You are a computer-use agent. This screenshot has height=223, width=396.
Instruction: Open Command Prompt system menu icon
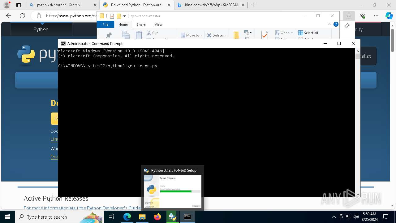pyautogui.click(x=63, y=43)
